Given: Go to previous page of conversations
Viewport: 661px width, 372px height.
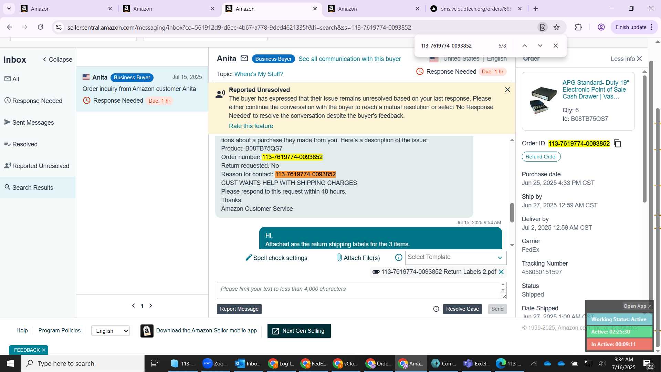Looking at the screenshot, I should [x=134, y=306].
